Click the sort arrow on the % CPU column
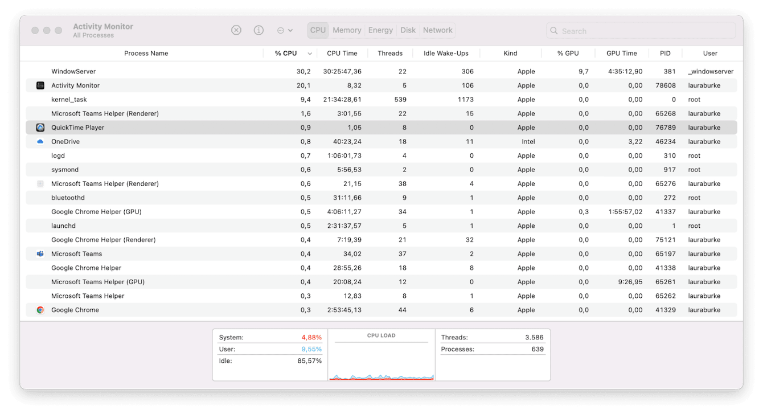 tap(309, 53)
